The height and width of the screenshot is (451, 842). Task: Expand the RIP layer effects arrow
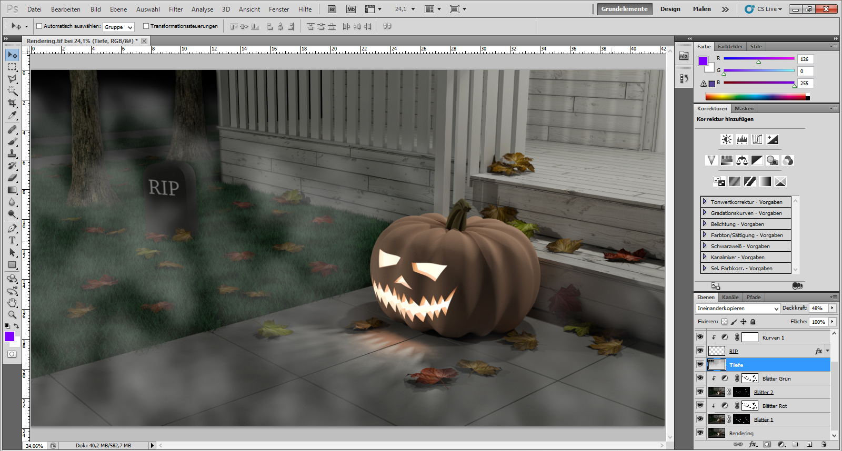tap(827, 351)
